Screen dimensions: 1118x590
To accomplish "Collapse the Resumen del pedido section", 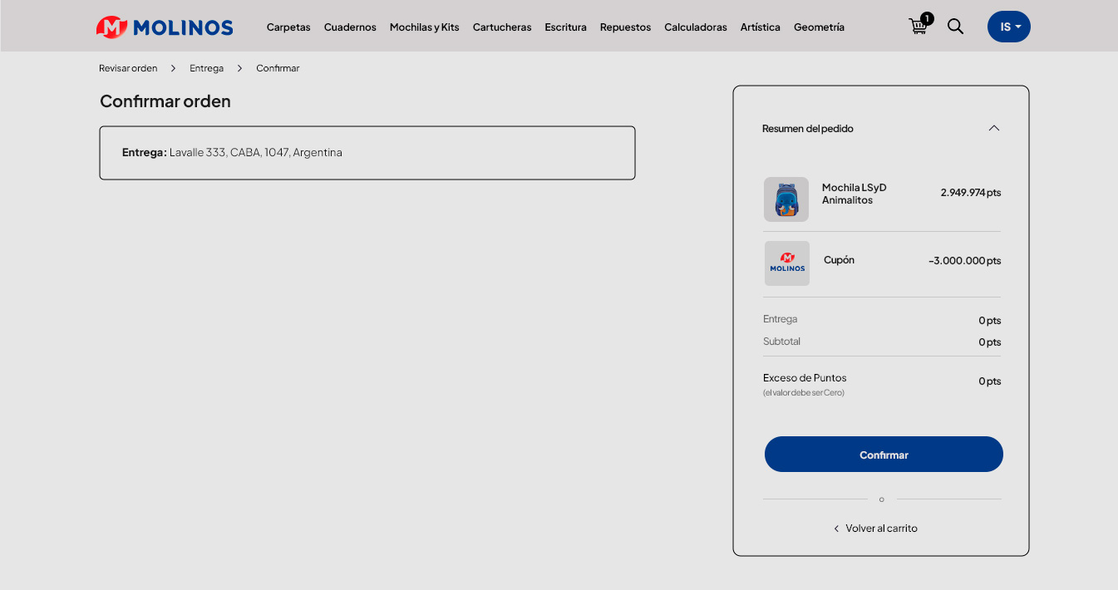I will [x=993, y=128].
